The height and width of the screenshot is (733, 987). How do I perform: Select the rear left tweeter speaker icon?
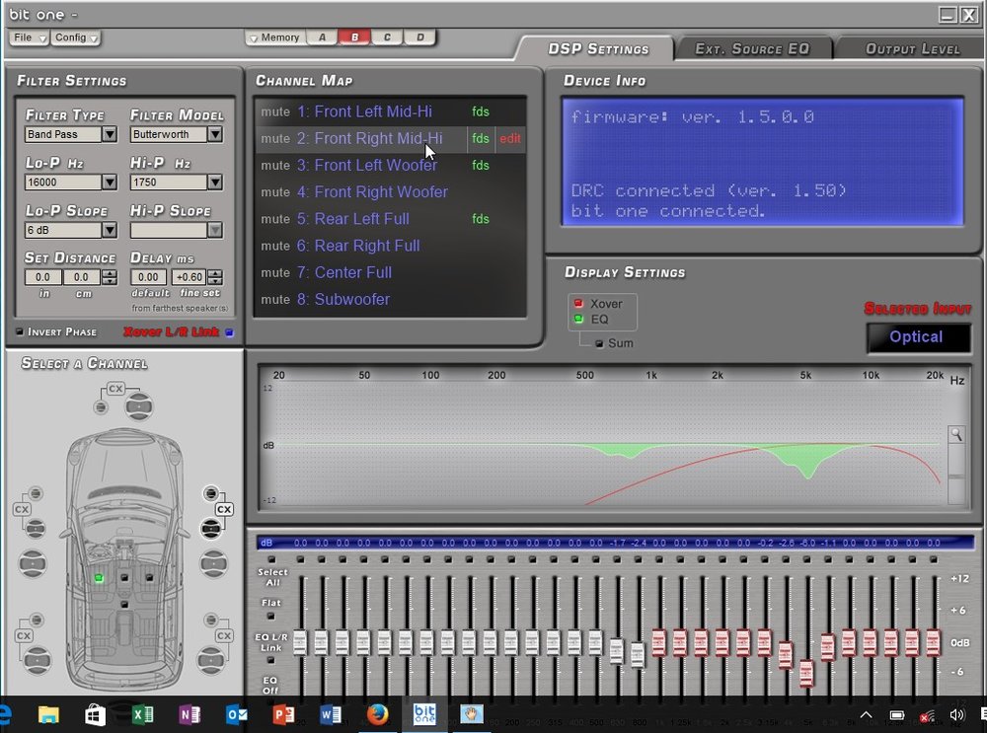(x=37, y=621)
